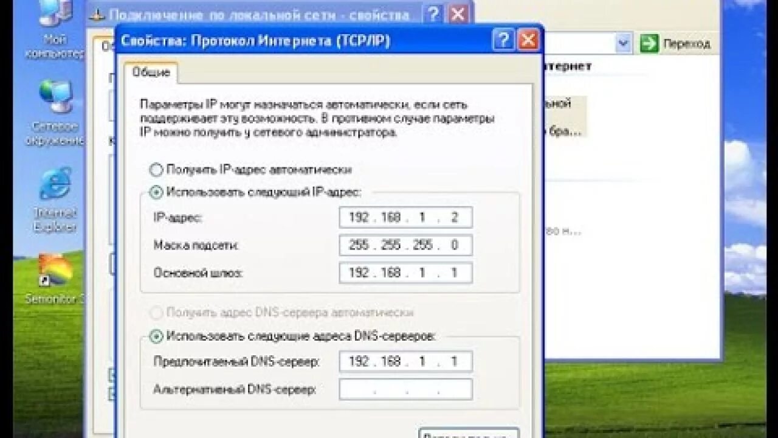Click the empty Альтернативный DNS-сервер field

405,389
